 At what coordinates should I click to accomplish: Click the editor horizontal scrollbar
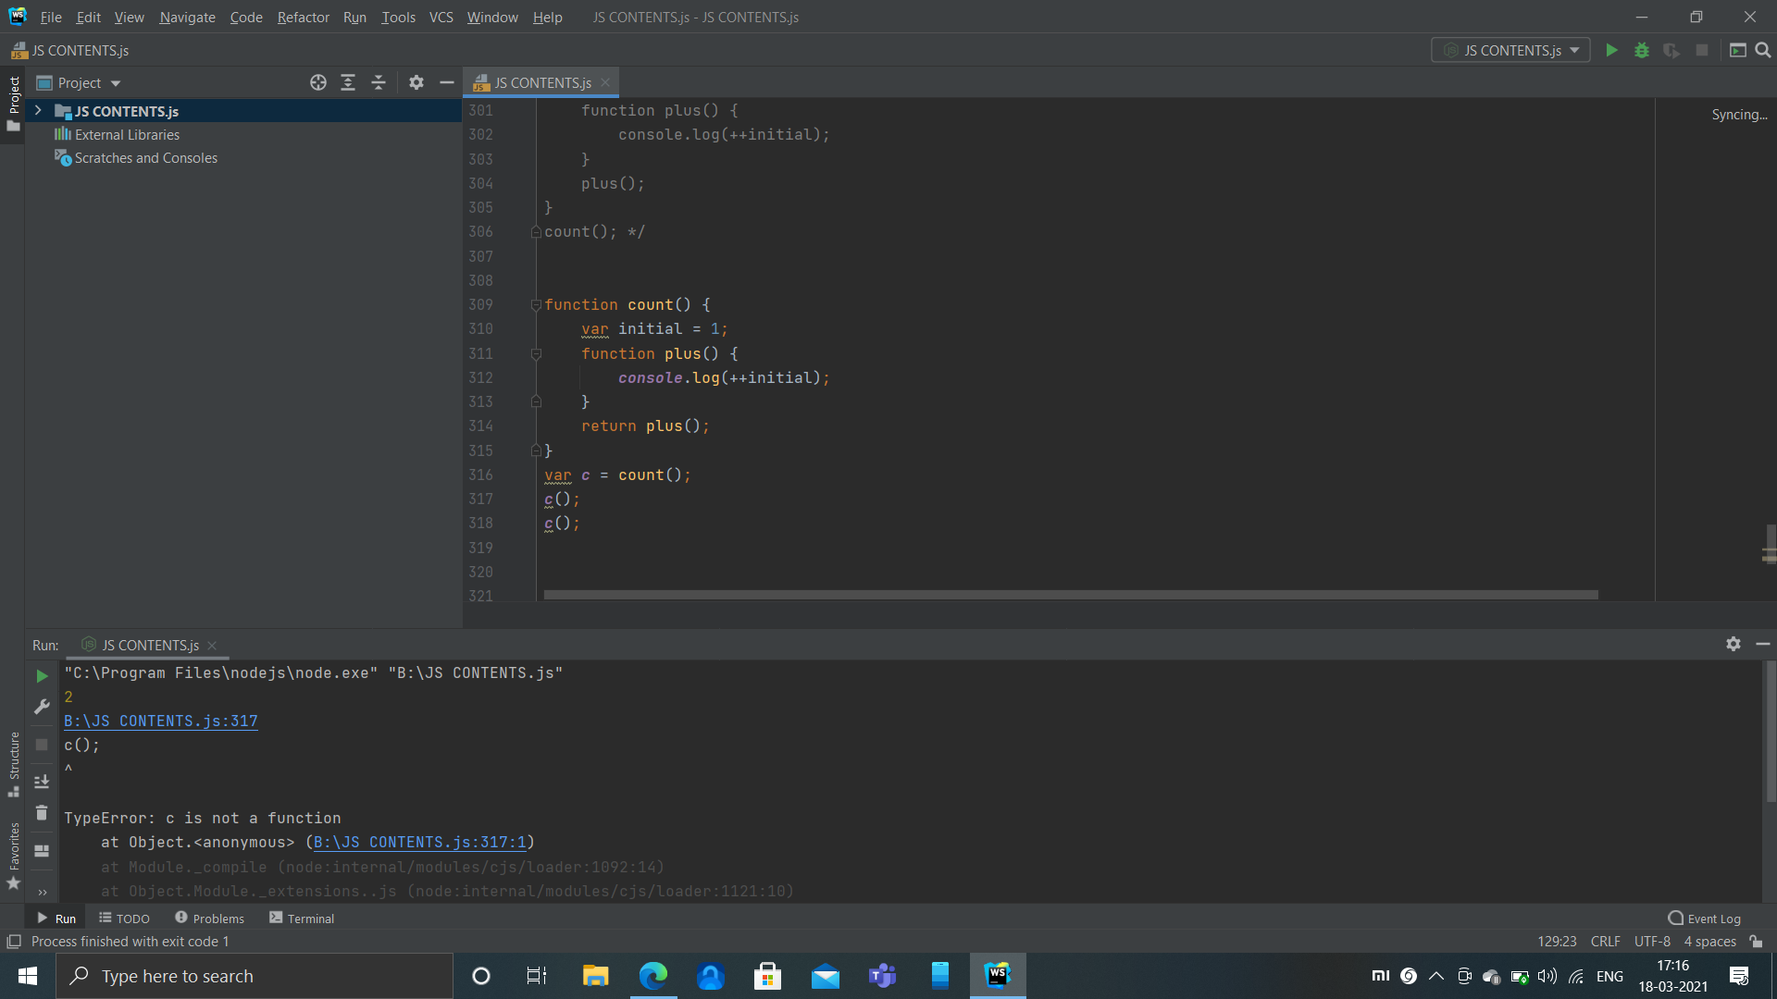pos(1070,595)
